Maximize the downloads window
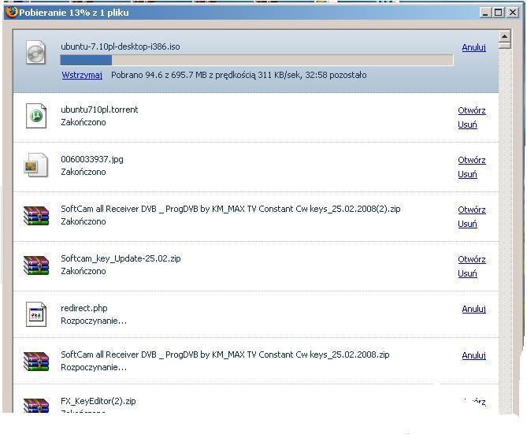Image resolution: width=527 pixels, height=438 pixels. click(x=499, y=13)
